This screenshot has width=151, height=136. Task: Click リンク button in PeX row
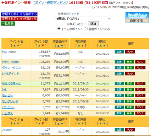130,52
